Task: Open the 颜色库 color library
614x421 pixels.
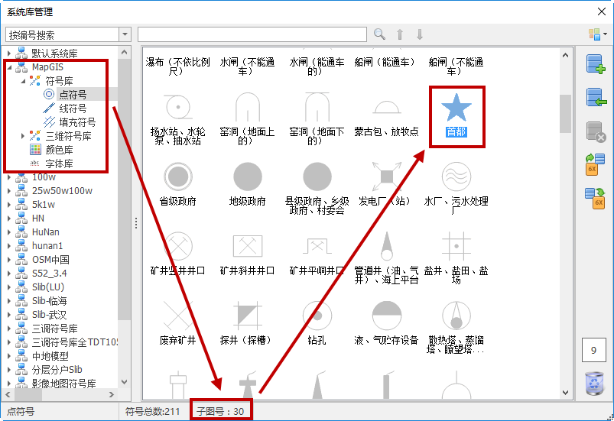Action: (x=59, y=150)
